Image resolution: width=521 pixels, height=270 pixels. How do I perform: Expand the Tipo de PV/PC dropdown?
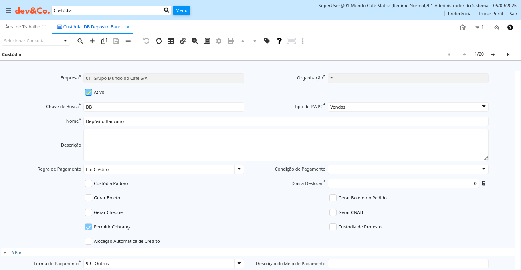pyautogui.click(x=484, y=107)
